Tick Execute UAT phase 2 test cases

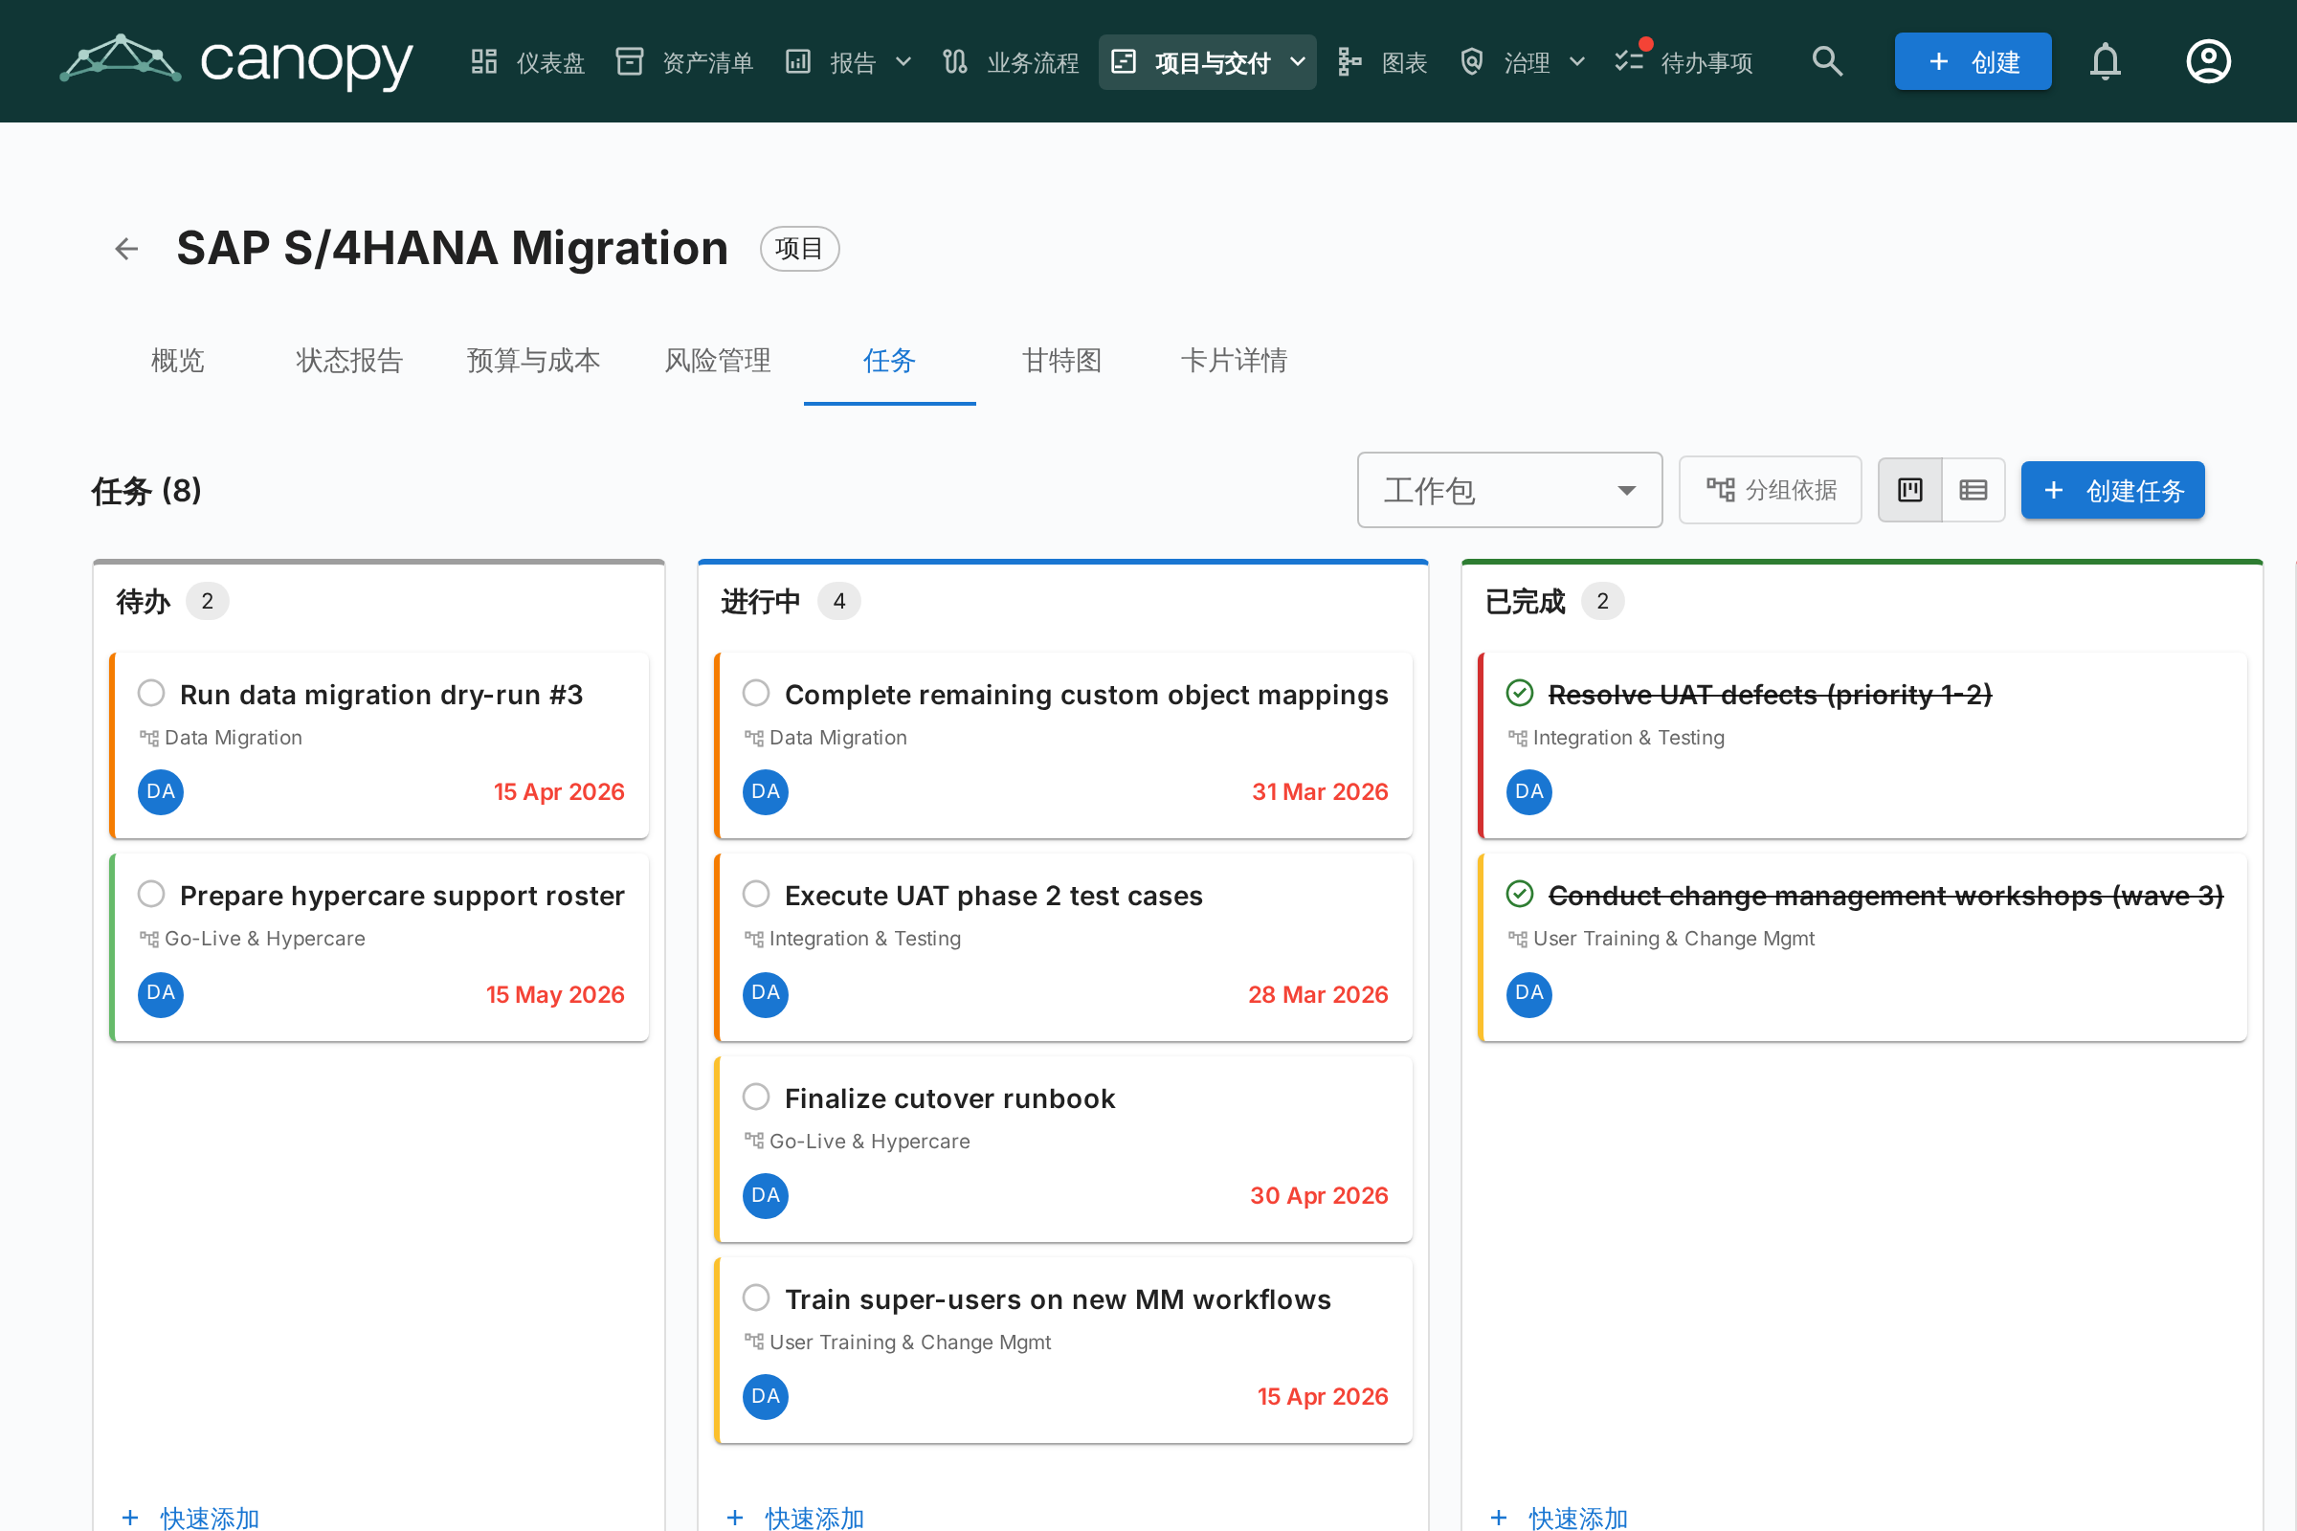point(755,895)
